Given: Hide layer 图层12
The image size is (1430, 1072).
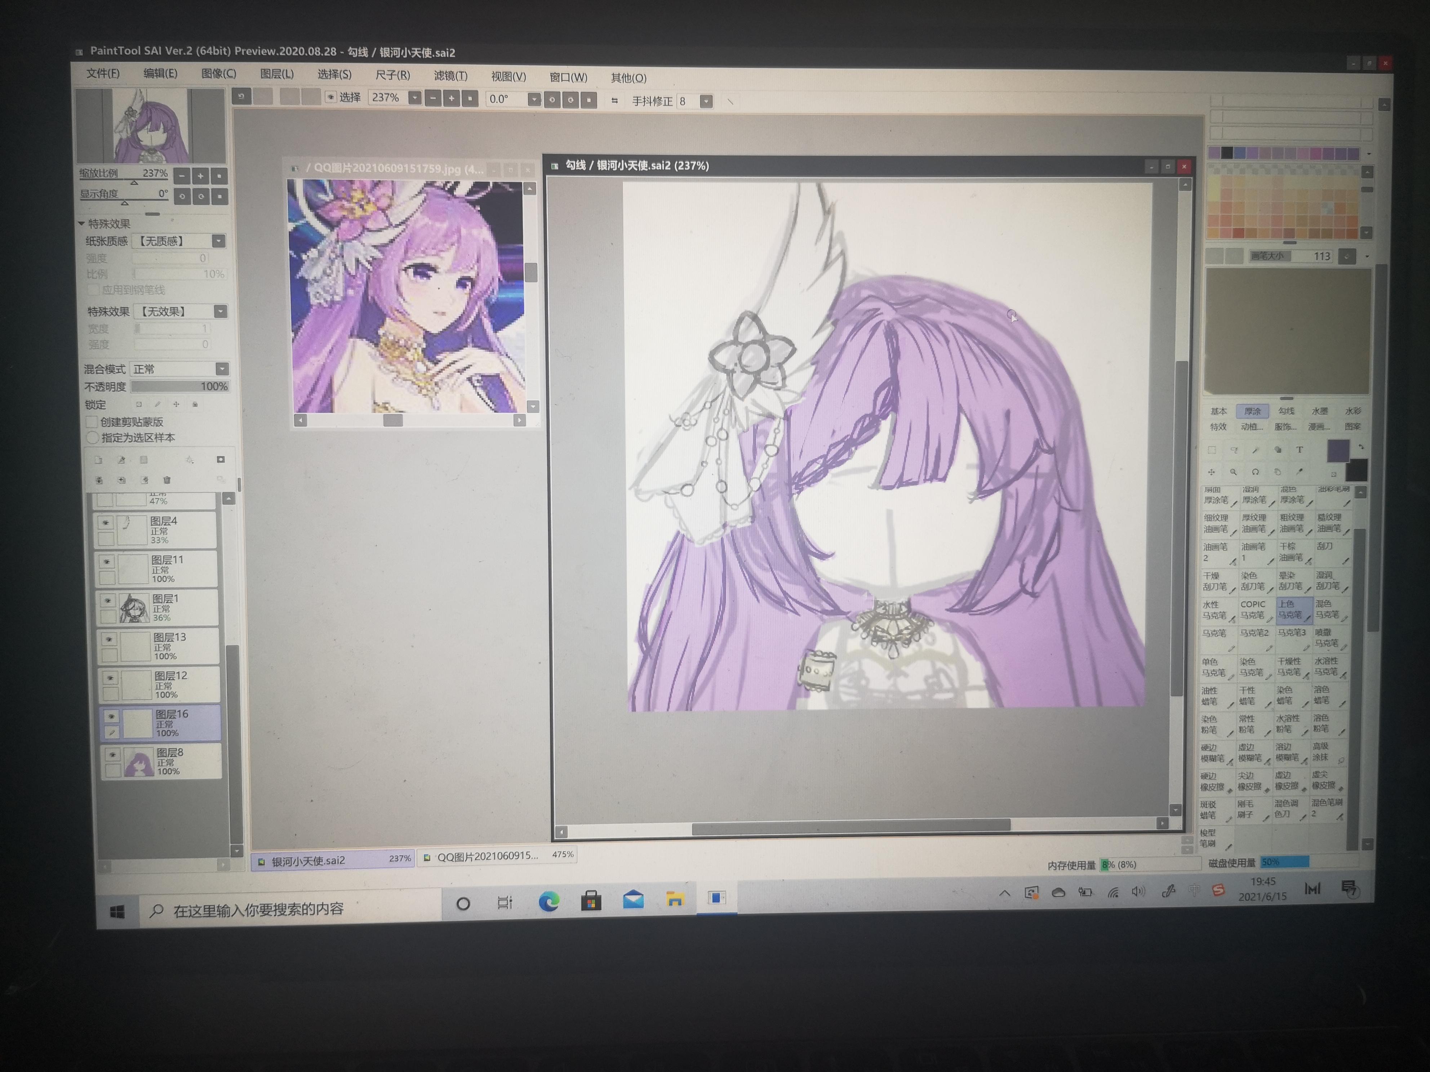Looking at the screenshot, I should coord(111,678).
